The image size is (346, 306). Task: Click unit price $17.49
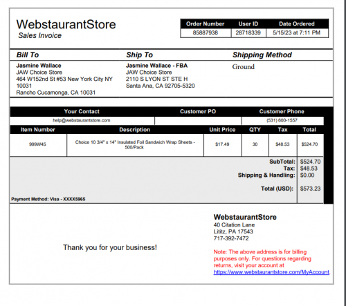tap(222, 144)
